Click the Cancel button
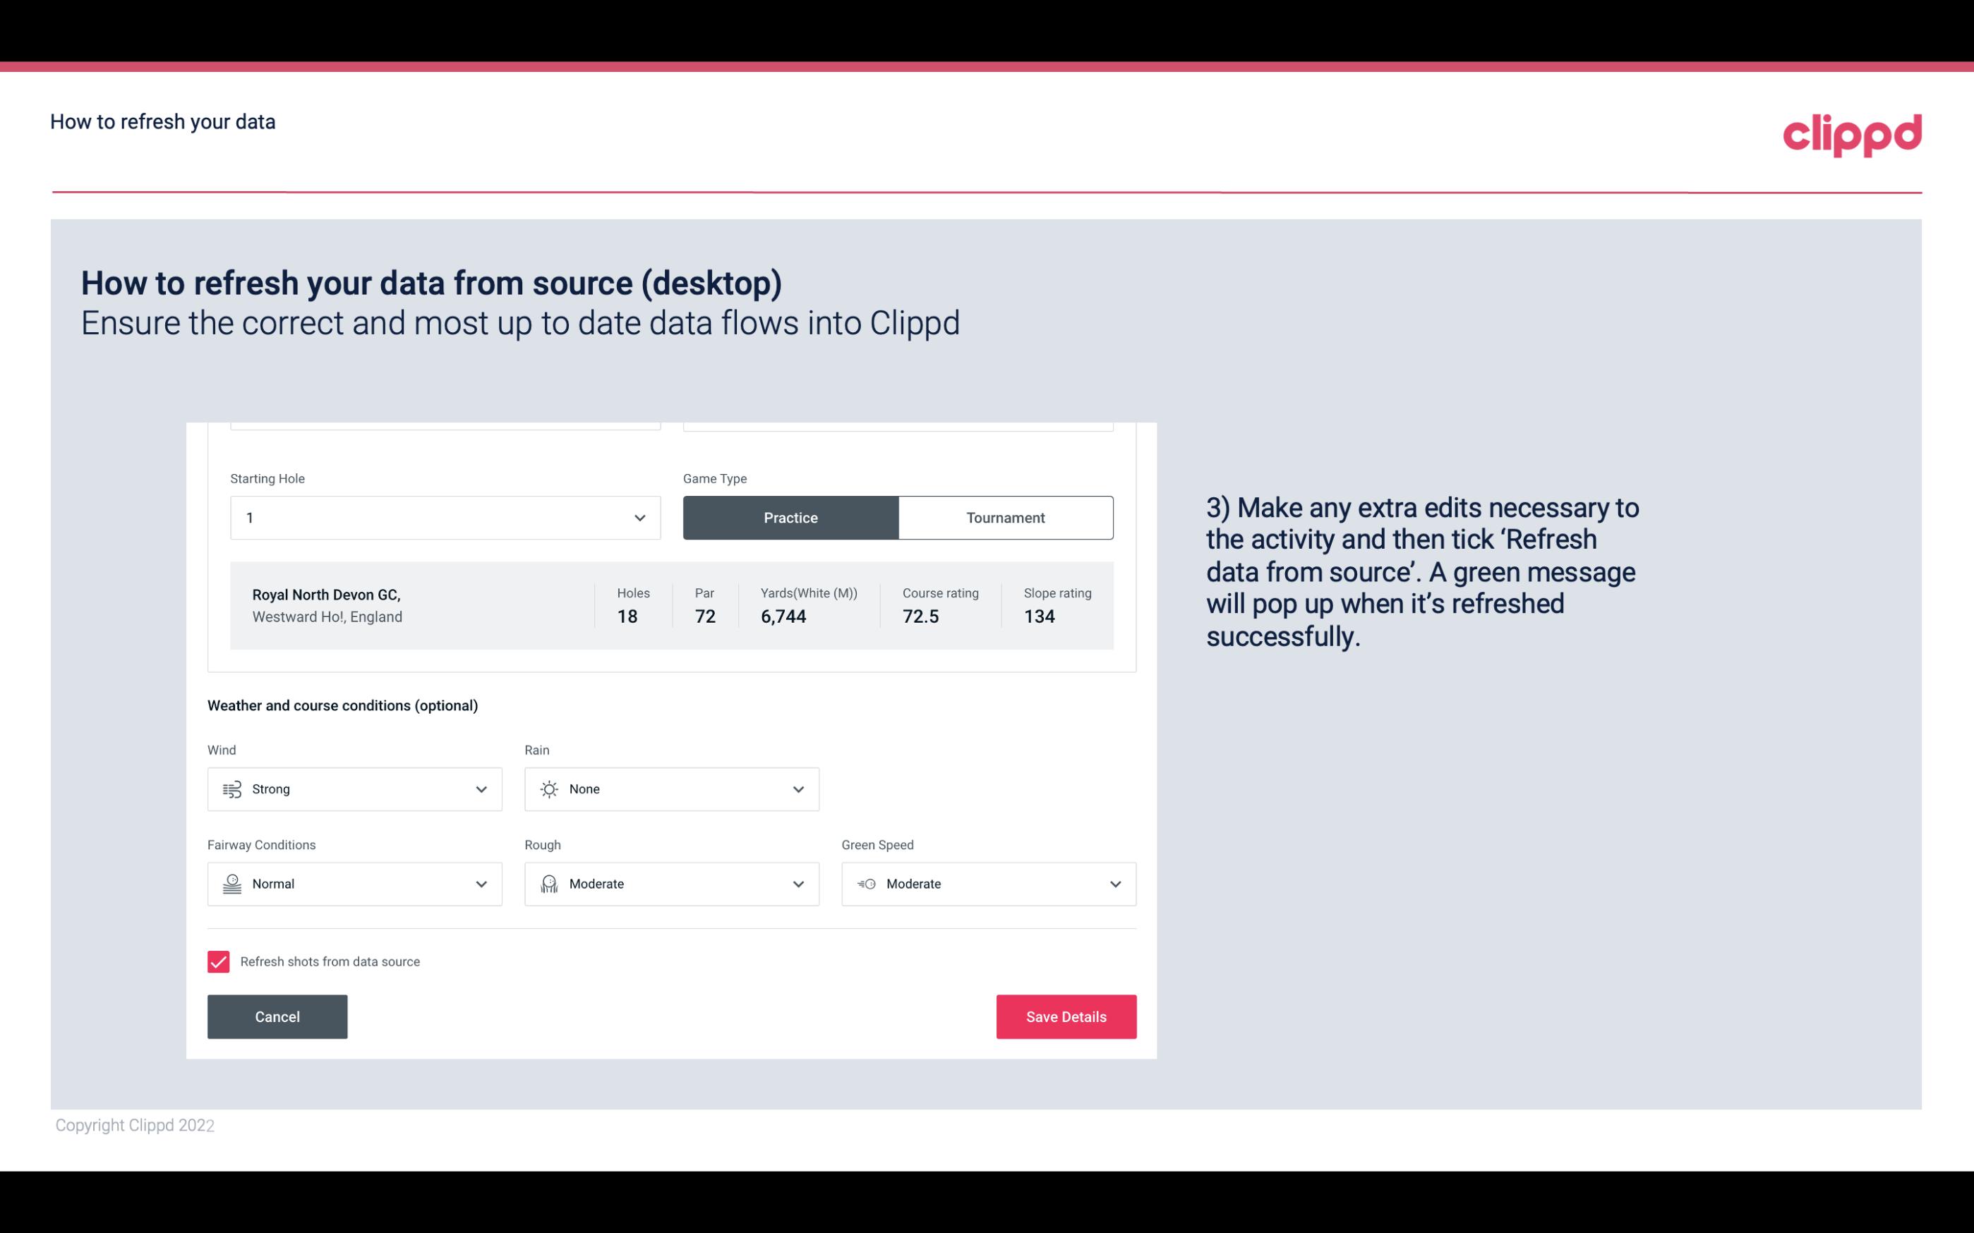This screenshot has width=1974, height=1233. pos(277,1017)
